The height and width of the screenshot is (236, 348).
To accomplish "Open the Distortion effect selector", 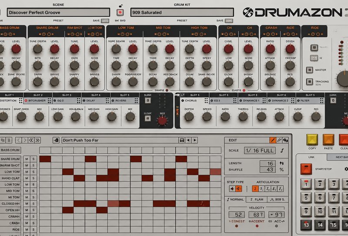I will tap(9, 101).
